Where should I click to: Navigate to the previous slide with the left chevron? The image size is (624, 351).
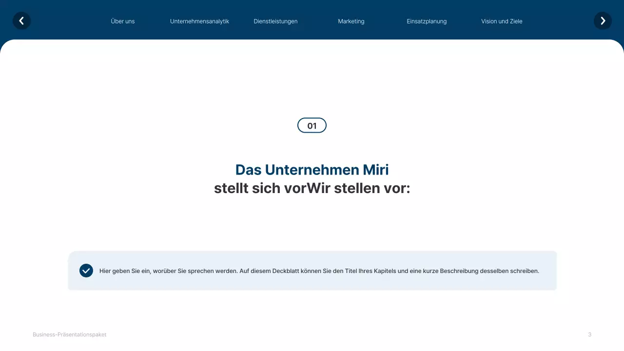(x=21, y=21)
